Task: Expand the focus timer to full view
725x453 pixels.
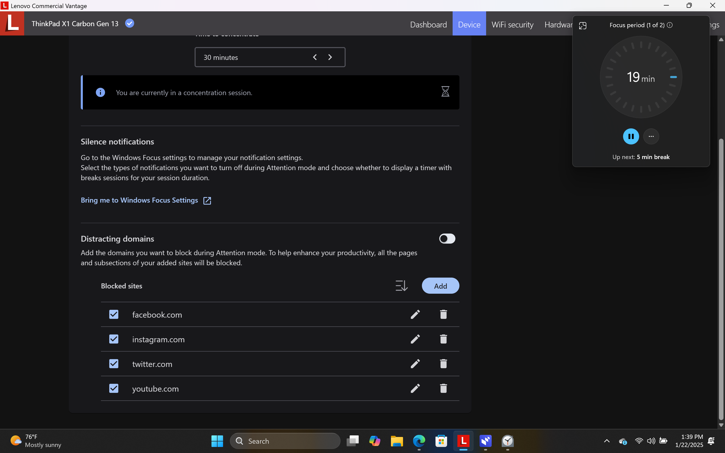Action: point(583,26)
